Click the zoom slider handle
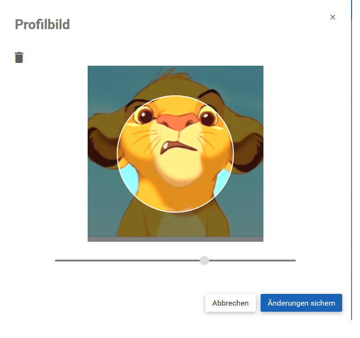The width and height of the screenshot is (360, 338). pyautogui.click(x=204, y=261)
